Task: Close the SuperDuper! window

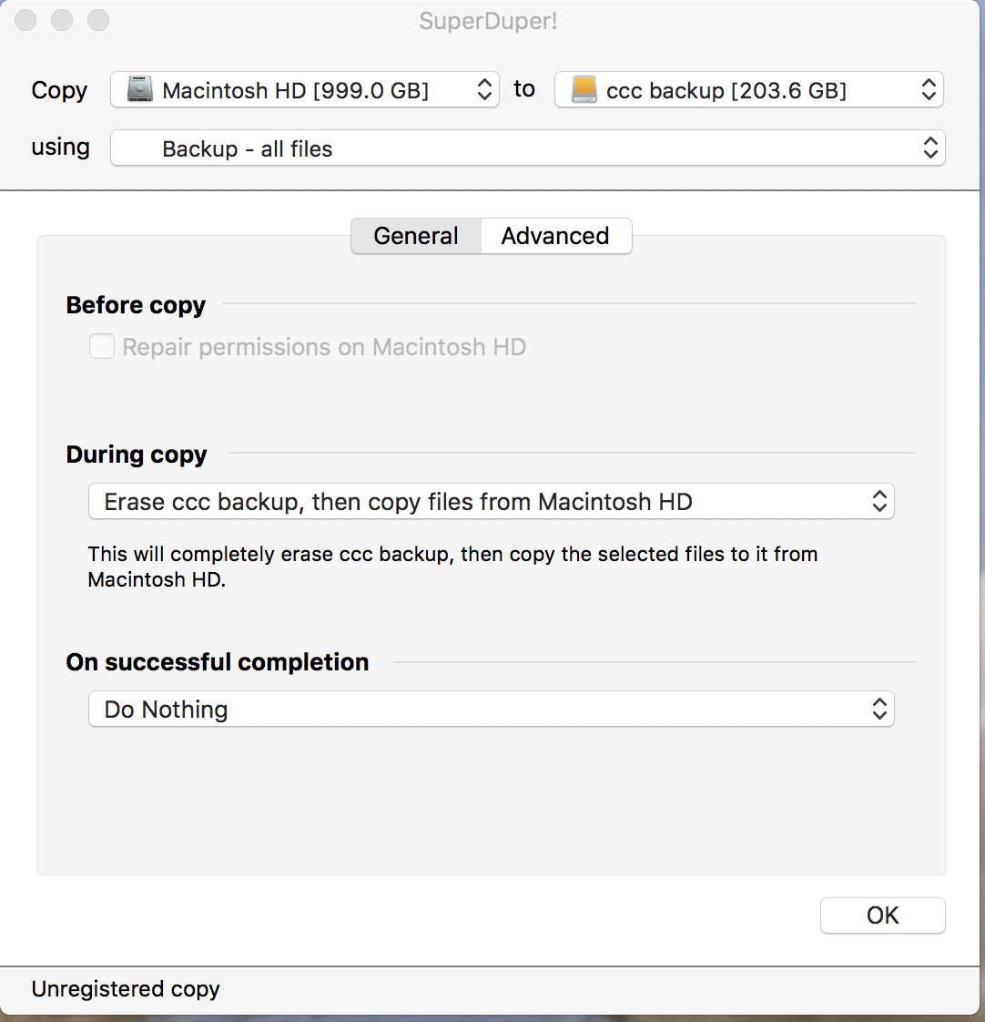Action: coord(25,20)
